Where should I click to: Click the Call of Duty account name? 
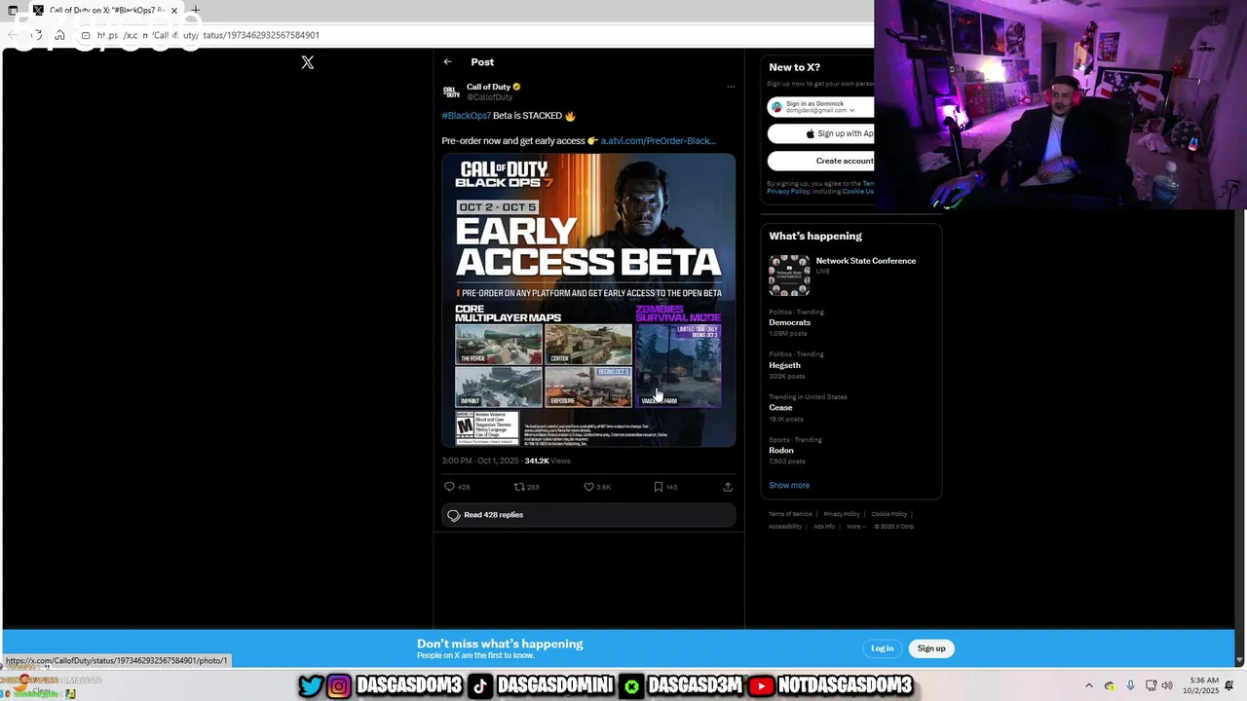(x=488, y=87)
